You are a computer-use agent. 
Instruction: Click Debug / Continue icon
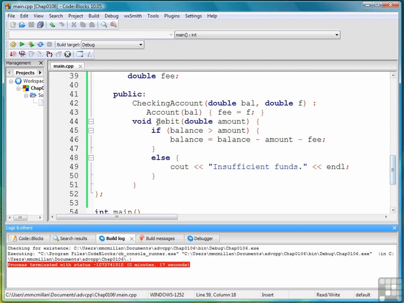13,54
